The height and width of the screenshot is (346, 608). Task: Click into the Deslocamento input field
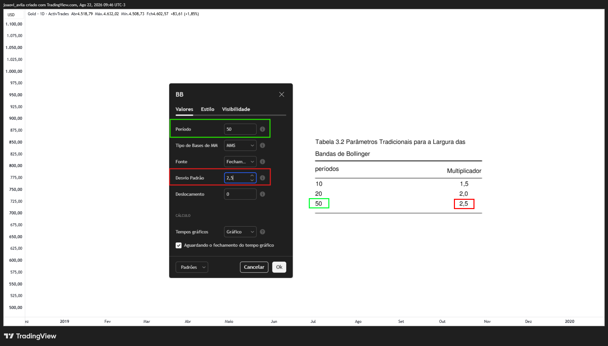(x=240, y=194)
